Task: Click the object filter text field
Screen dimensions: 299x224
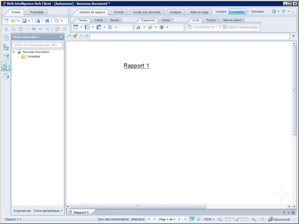Action: tap(37, 45)
